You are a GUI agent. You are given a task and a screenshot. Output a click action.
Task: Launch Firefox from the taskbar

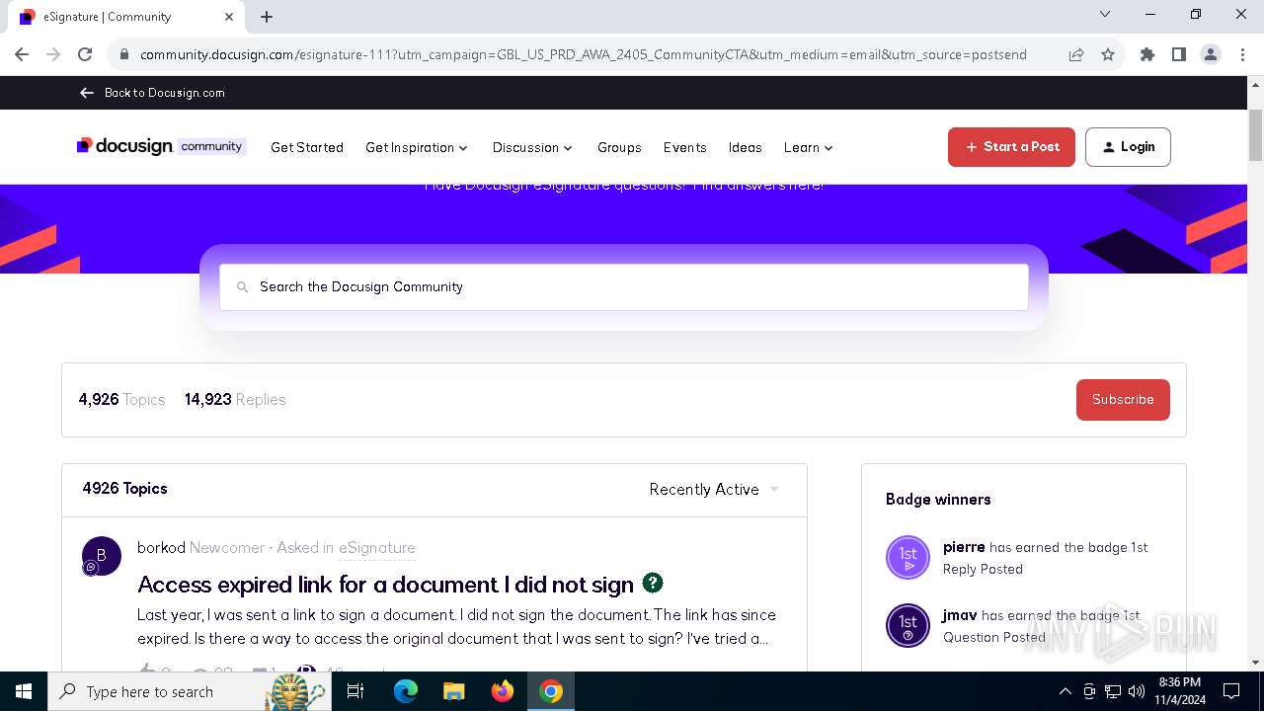click(503, 691)
